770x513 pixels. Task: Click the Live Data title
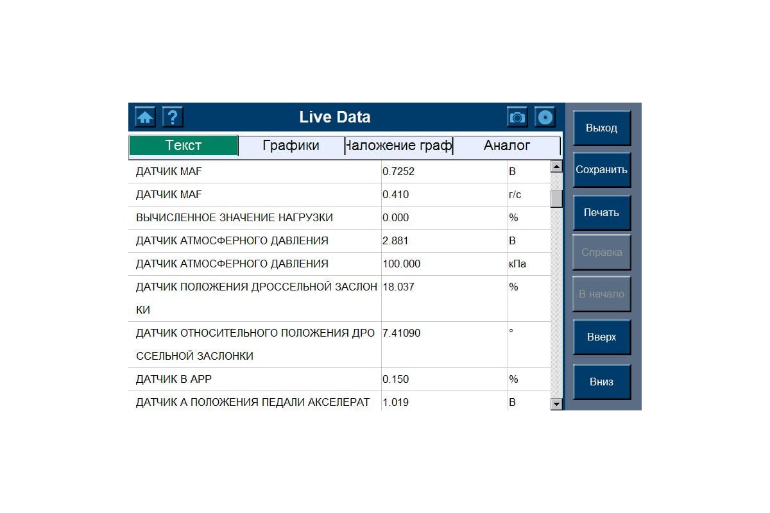[335, 117]
